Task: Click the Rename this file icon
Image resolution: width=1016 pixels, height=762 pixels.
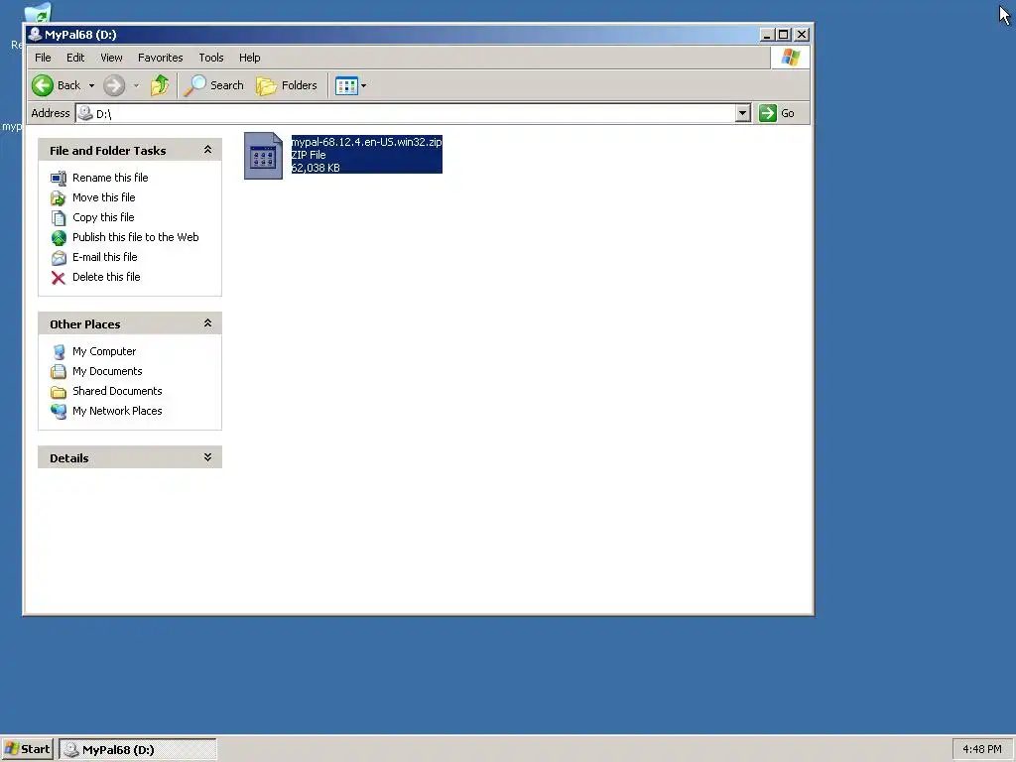Action: point(59,179)
